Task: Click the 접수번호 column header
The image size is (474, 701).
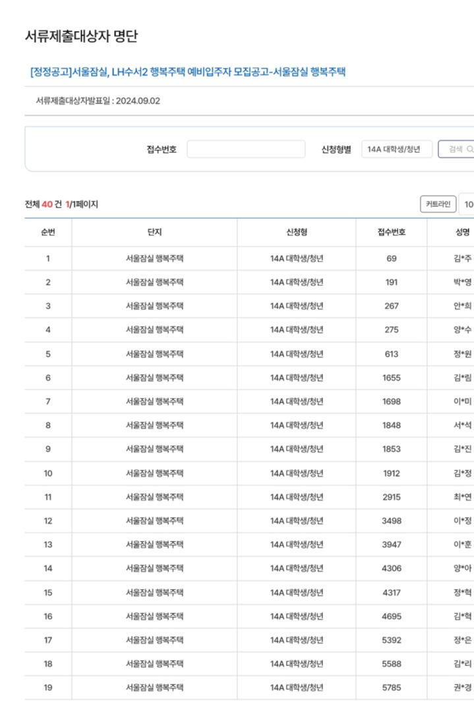Action: pyautogui.click(x=392, y=232)
